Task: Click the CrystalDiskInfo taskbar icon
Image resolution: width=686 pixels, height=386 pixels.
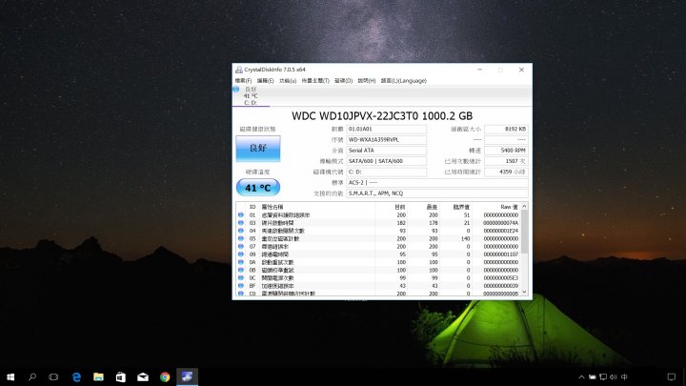Action: (188, 376)
